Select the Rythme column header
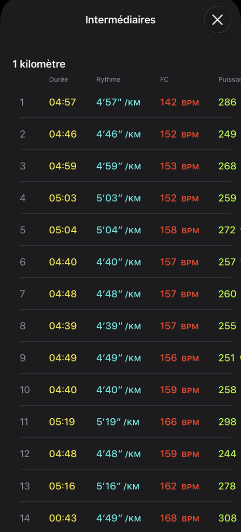 click(x=108, y=79)
